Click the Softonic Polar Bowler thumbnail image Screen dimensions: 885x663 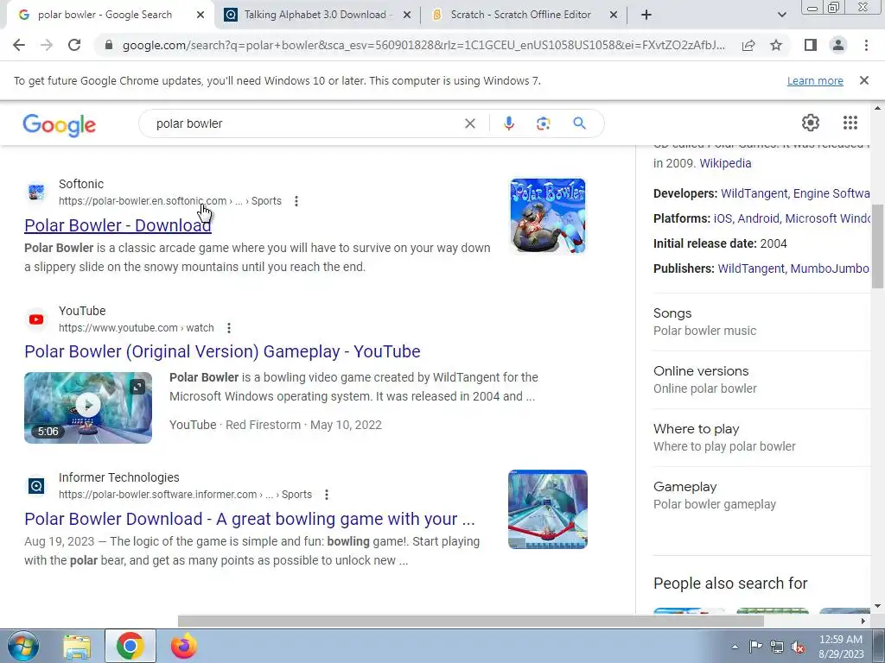(547, 216)
